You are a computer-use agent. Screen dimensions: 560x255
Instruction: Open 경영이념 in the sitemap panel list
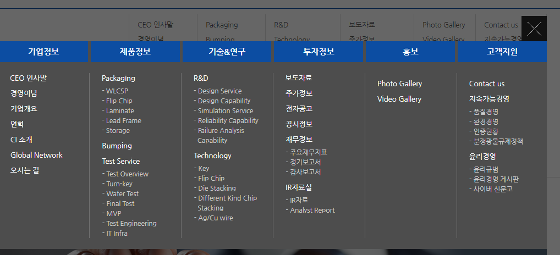coord(24,93)
